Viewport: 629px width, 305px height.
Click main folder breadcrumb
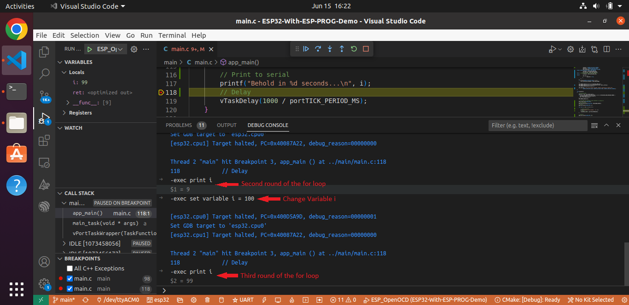pos(170,62)
